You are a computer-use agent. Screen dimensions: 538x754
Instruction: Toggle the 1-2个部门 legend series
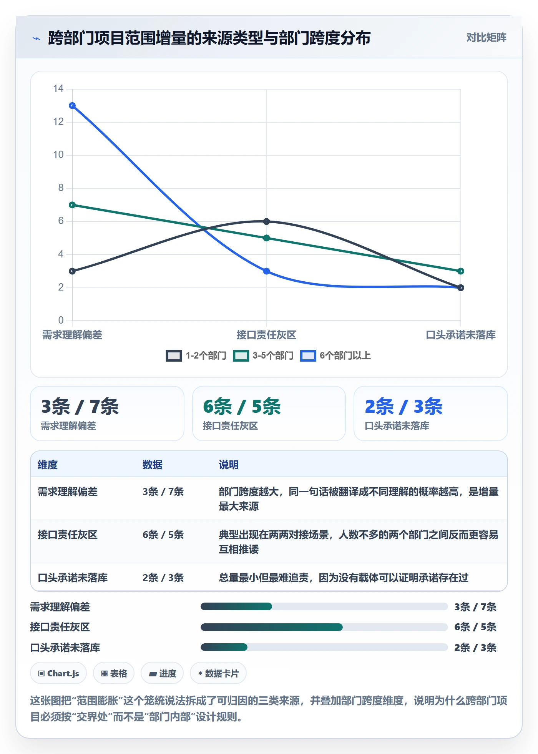tap(196, 355)
